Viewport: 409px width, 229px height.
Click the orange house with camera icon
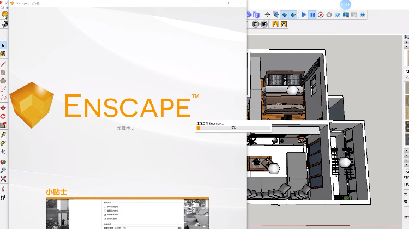(x=284, y=24)
